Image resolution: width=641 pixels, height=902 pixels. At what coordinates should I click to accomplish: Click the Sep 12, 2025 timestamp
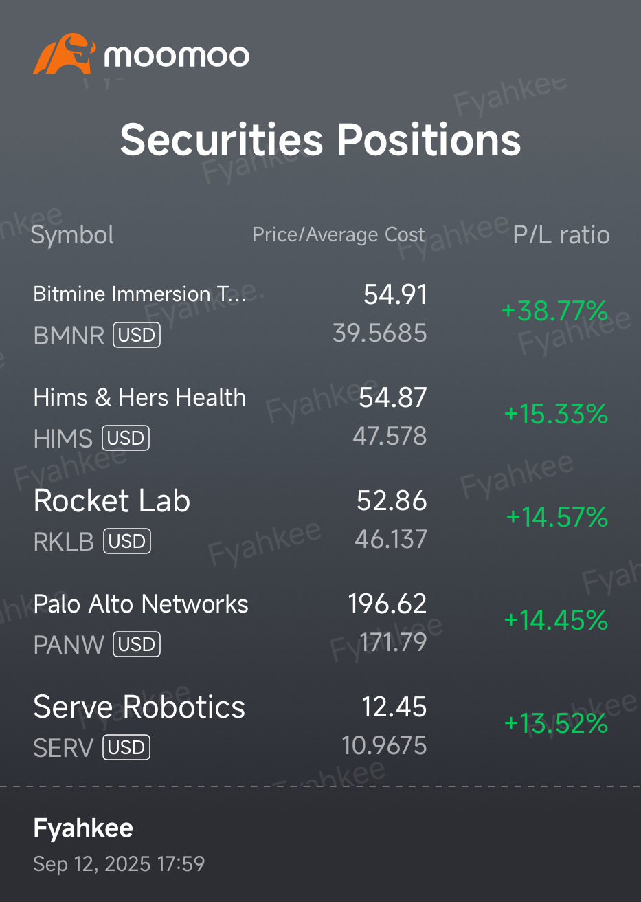pyautogui.click(x=119, y=863)
